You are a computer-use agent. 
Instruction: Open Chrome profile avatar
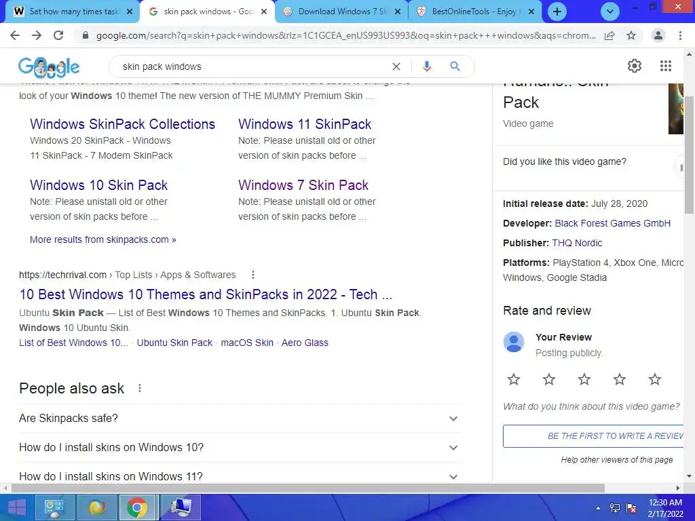pyautogui.click(x=658, y=35)
